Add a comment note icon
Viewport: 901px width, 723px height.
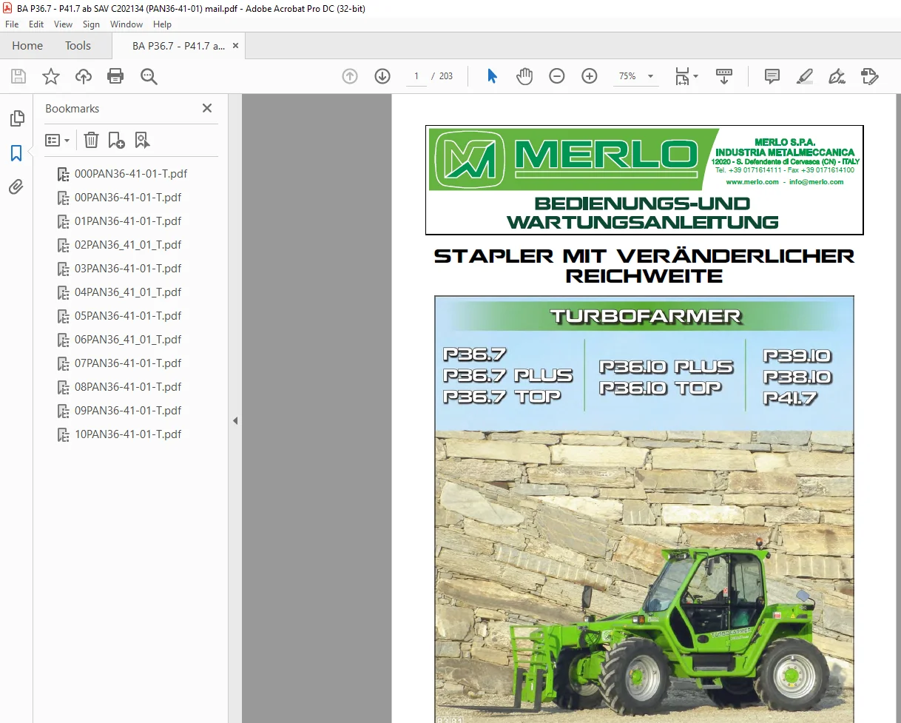pos(772,76)
